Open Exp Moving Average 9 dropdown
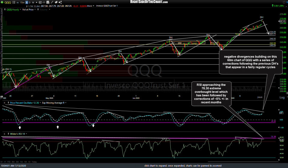This screenshot has height=168, width=288. [66, 103]
